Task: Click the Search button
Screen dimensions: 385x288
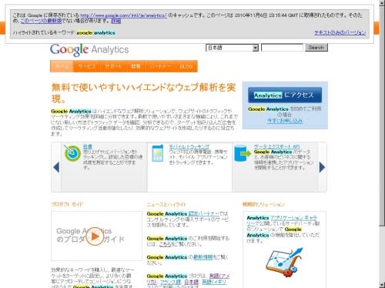Action: point(316,48)
